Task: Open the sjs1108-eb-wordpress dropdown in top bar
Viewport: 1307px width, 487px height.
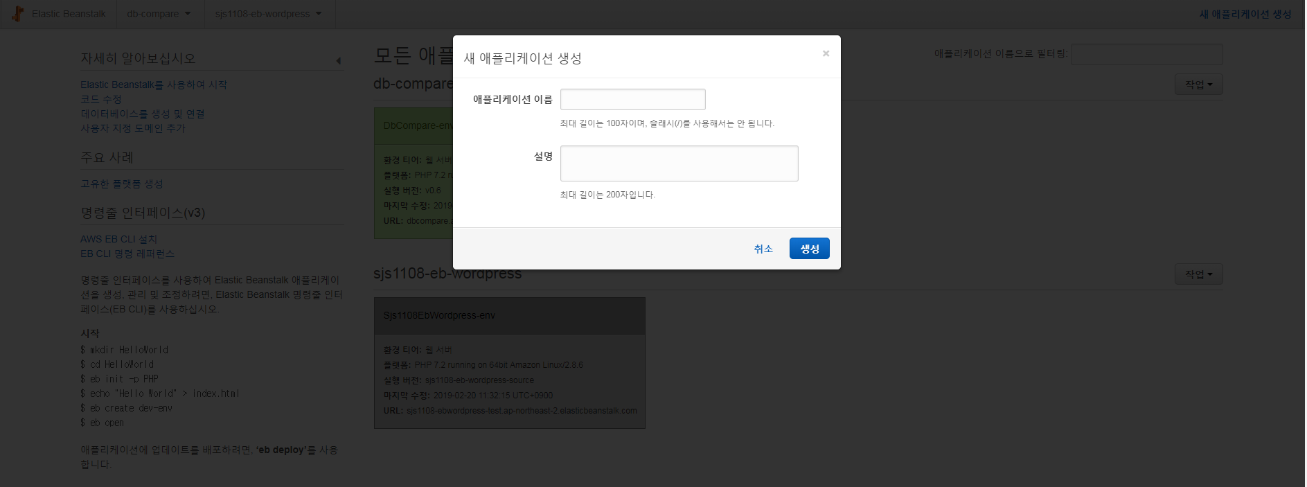Action: (x=269, y=14)
